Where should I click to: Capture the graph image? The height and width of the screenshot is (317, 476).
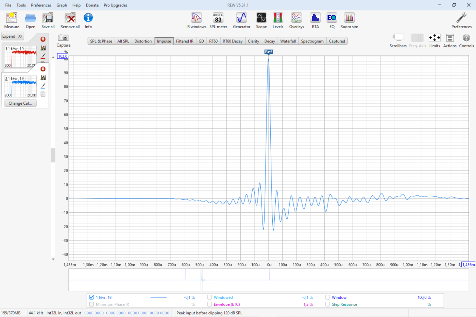pos(63,40)
